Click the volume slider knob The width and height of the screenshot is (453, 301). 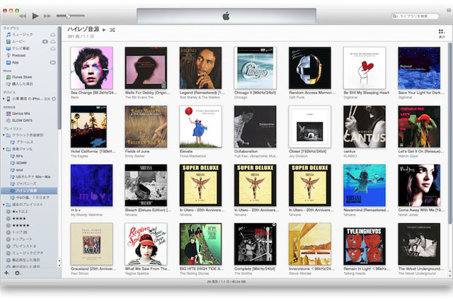[67, 16]
